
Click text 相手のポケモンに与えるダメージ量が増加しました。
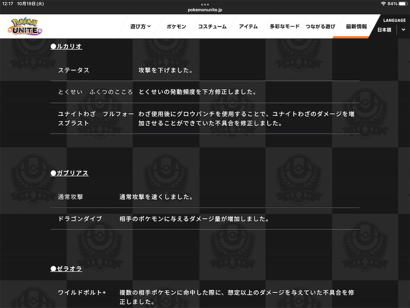tap(194, 219)
